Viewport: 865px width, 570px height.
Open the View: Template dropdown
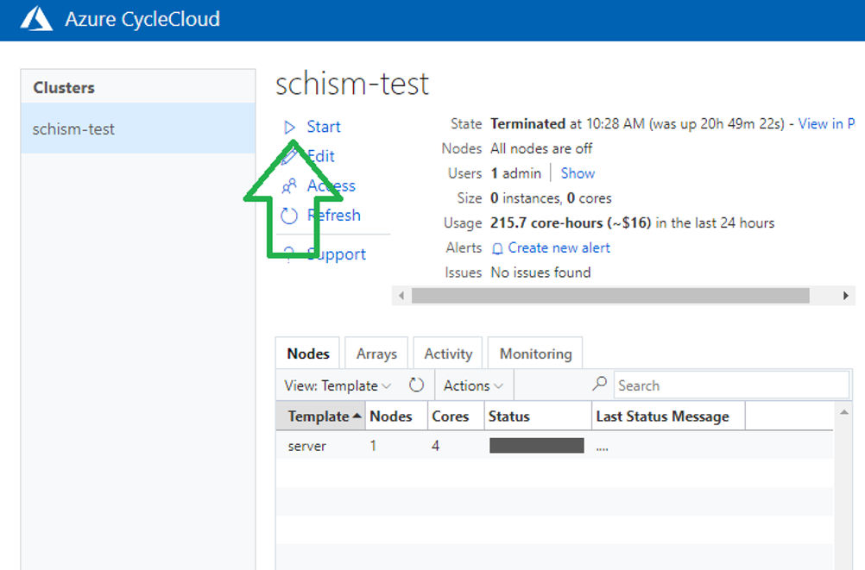pyautogui.click(x=338, y=385)
